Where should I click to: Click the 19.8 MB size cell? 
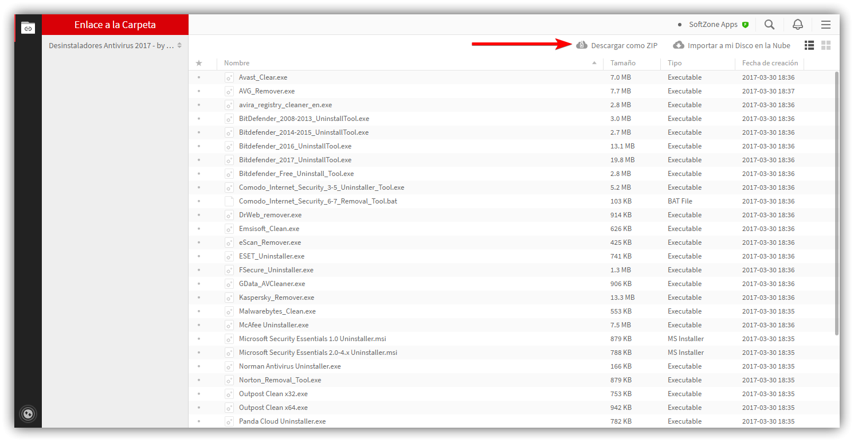[x=622, y=160]
